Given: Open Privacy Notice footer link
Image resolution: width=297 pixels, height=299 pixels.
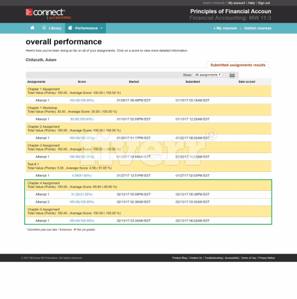Looking at the screenshot, I should (266, 258).
